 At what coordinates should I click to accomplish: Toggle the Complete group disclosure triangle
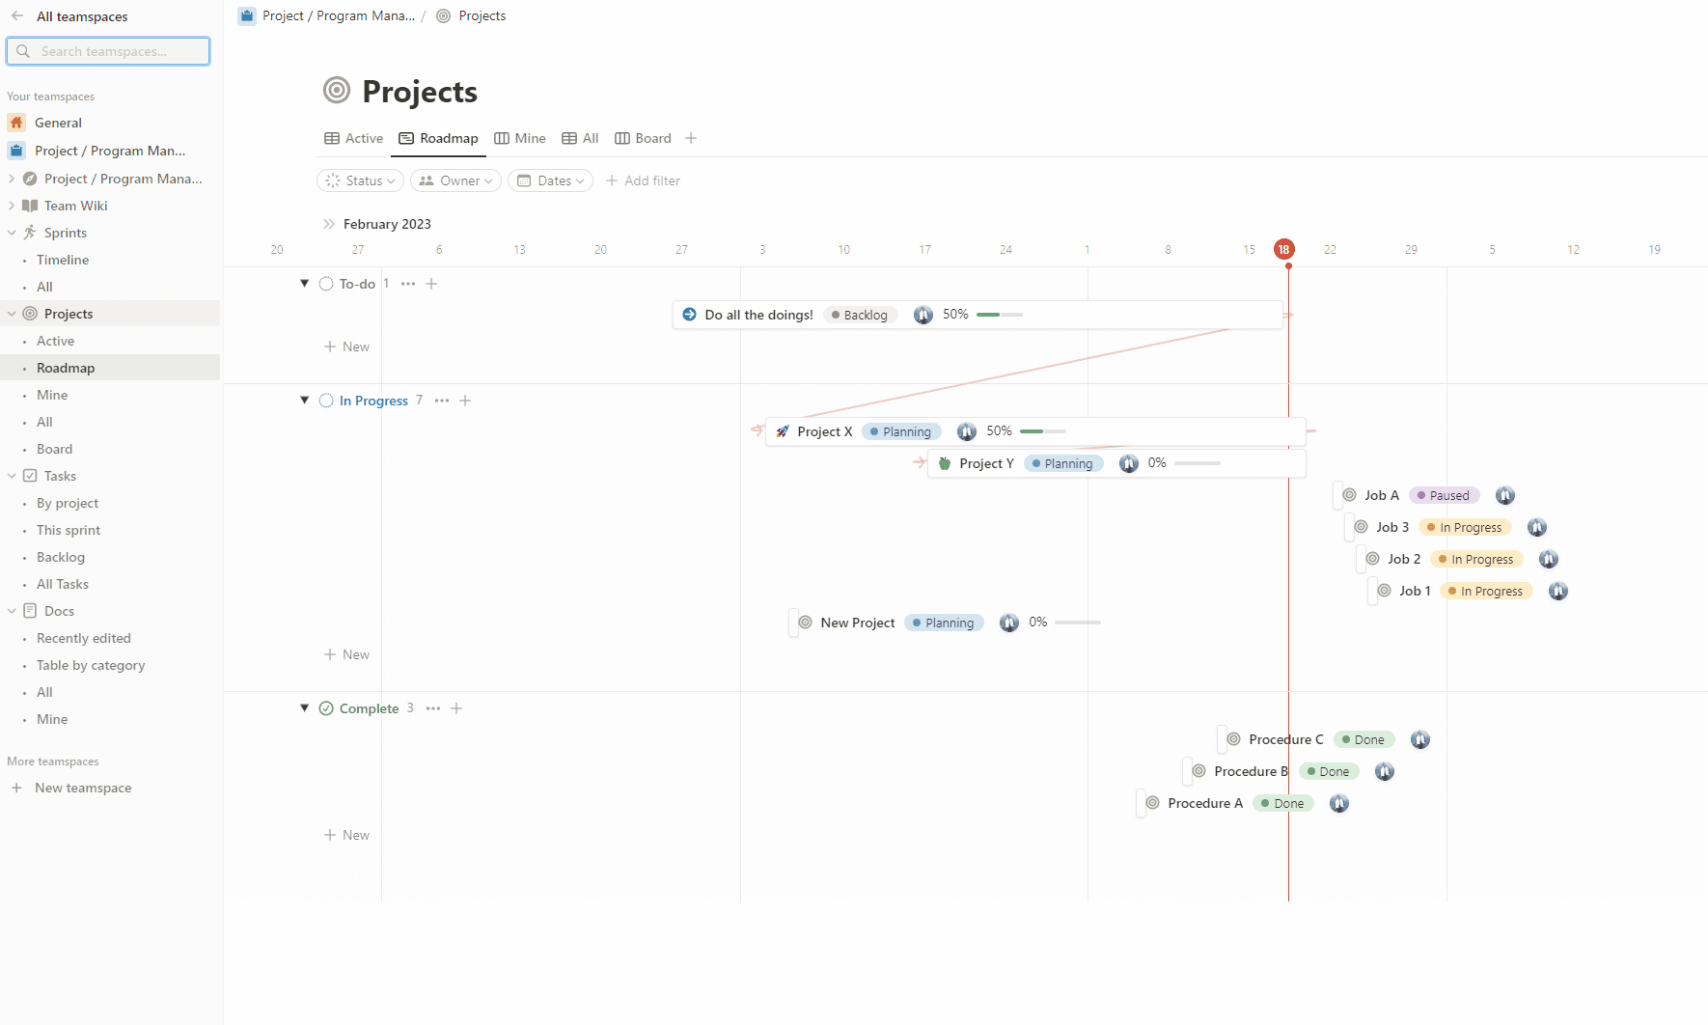click(304, 708)
